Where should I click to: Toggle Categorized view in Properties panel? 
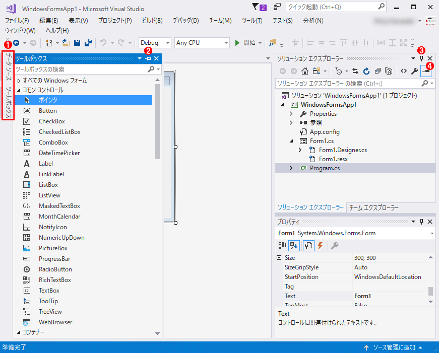coord(282,245)
